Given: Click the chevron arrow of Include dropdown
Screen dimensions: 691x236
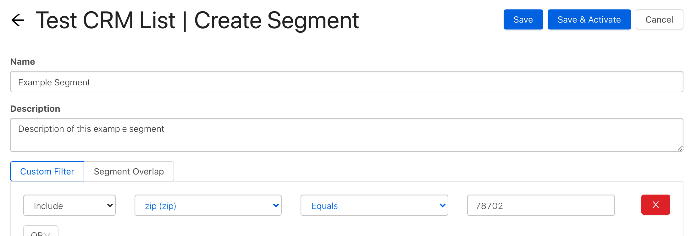Looking at the screenshot, I should [110, 206].
